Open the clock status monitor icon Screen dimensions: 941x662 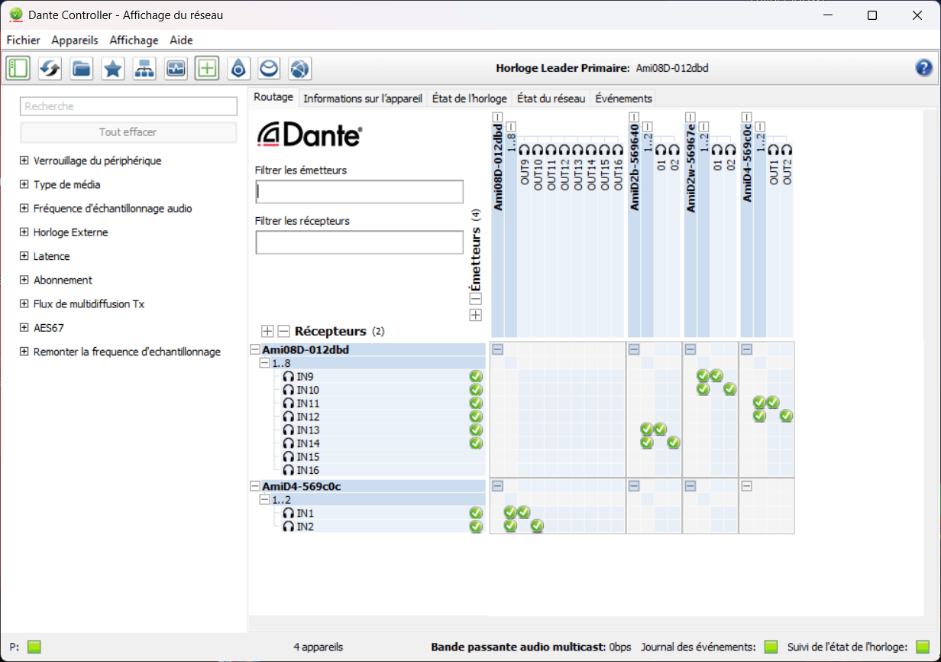coord(176,68)
